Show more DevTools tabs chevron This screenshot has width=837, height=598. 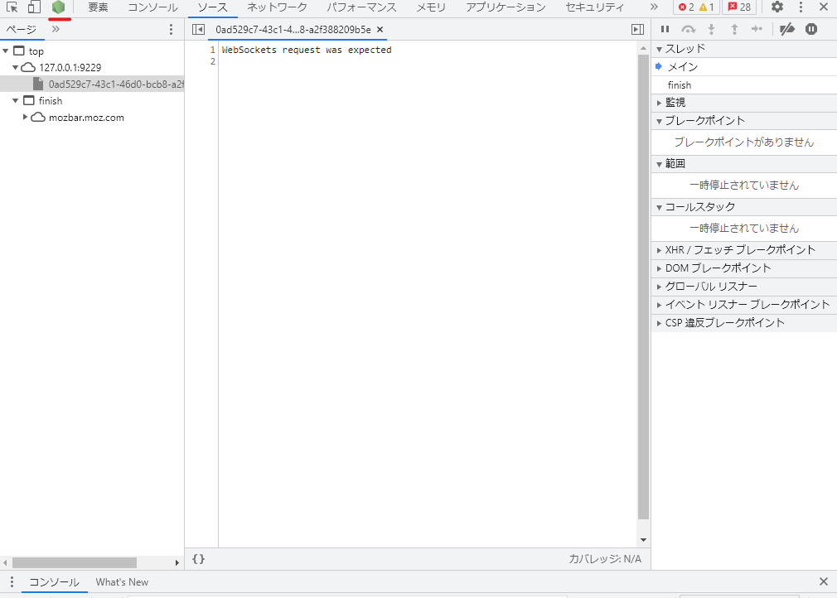tap(654, 7)
